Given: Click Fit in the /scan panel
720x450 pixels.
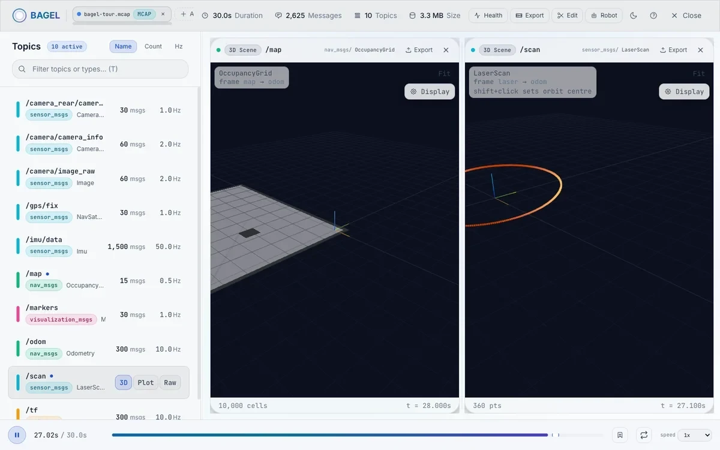Looking at the screenshot, I should click(x=699, y=74).
